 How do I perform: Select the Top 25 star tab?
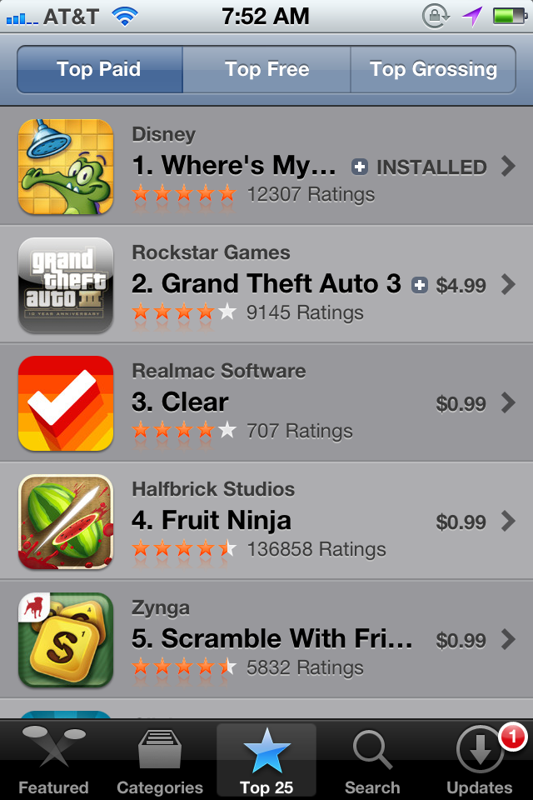click(x=266, y=760)
